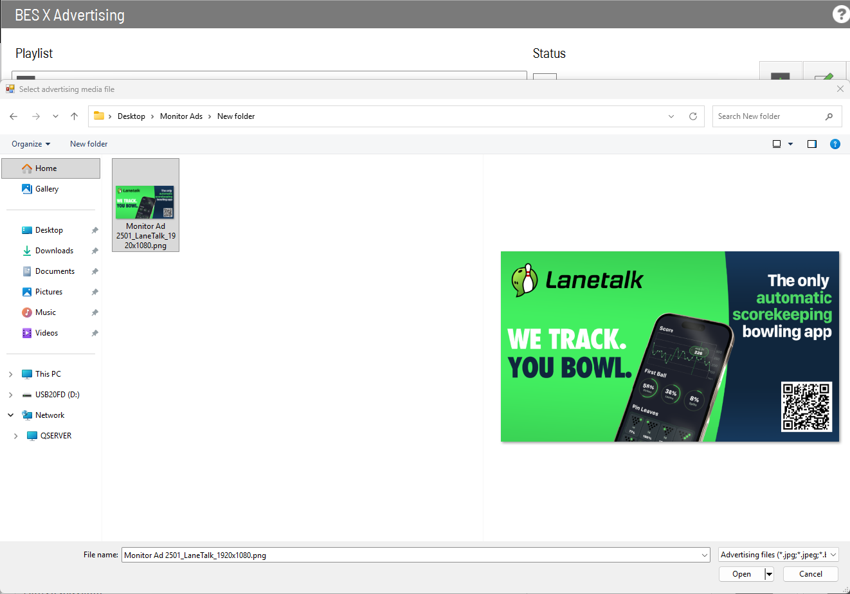Open the Advertising files type filter
The height and width of the screenshot is (594, 850).
coord(779,555)
